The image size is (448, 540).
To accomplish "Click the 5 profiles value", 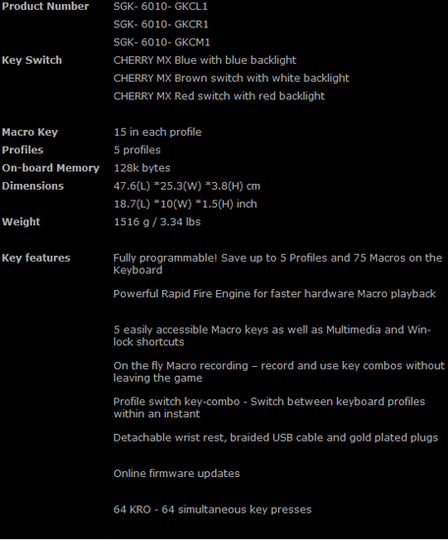I will [137, 150].
